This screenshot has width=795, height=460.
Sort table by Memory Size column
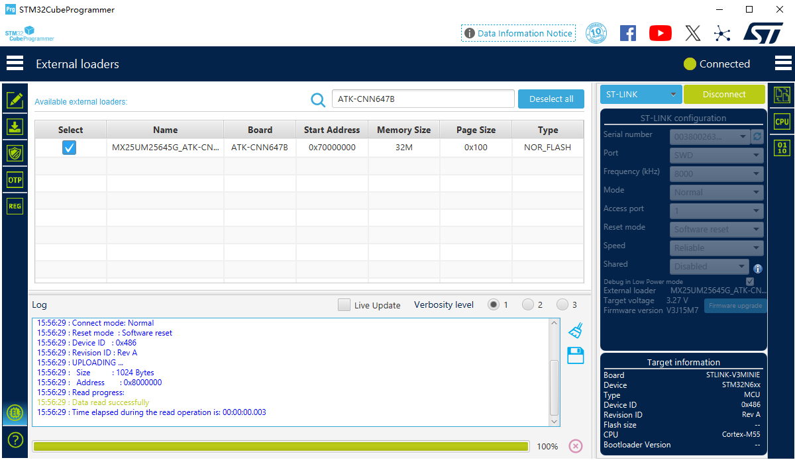tap(403, 130)
